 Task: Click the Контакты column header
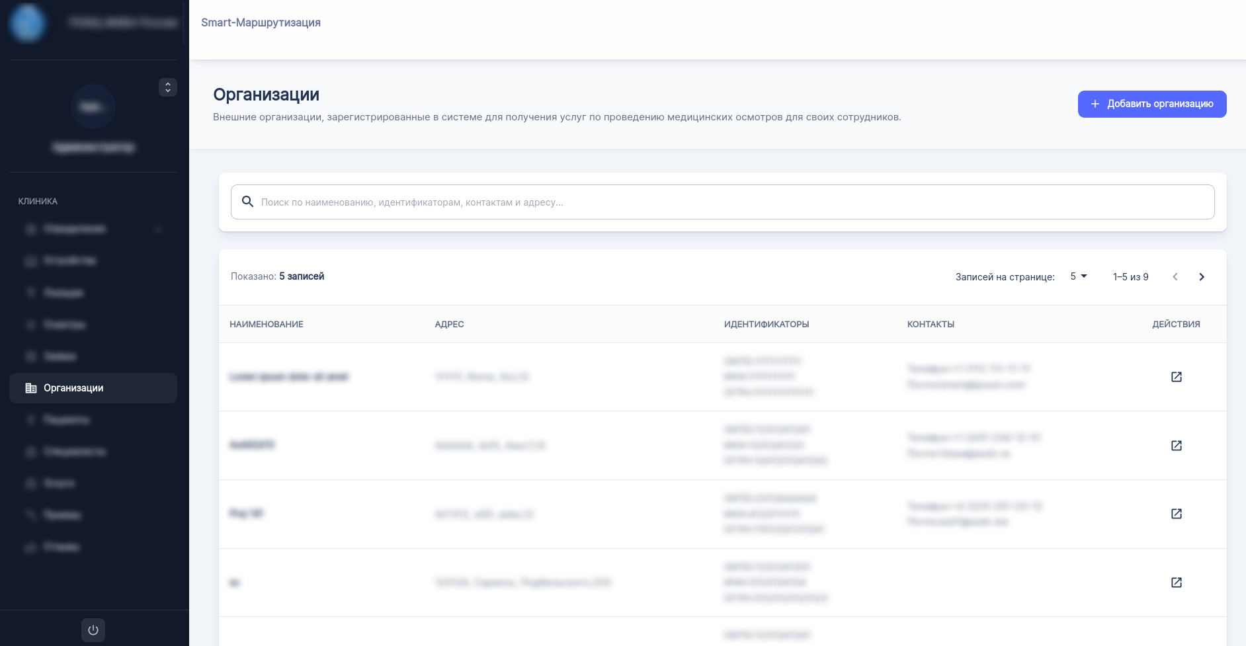pos(931,324)
